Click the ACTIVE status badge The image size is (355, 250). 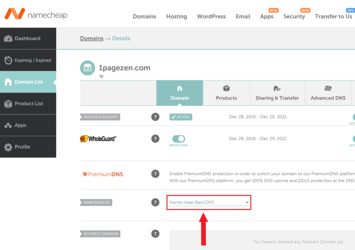(x=181, y=117)
